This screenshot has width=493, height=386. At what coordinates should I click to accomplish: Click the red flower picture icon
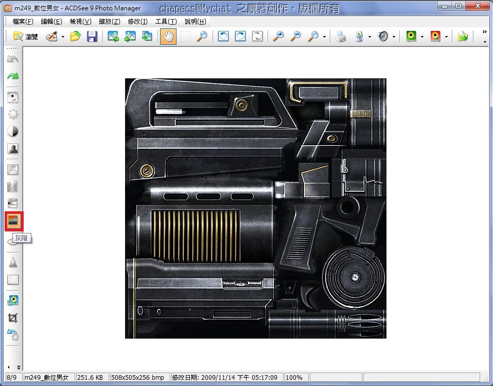coord(435,37)
